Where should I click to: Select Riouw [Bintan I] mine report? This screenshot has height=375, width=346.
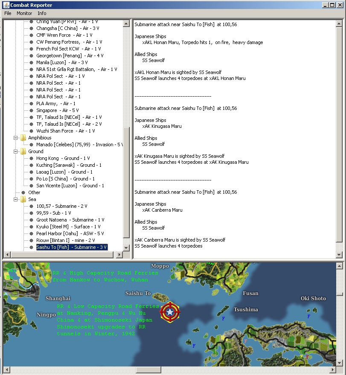[66, 240]
